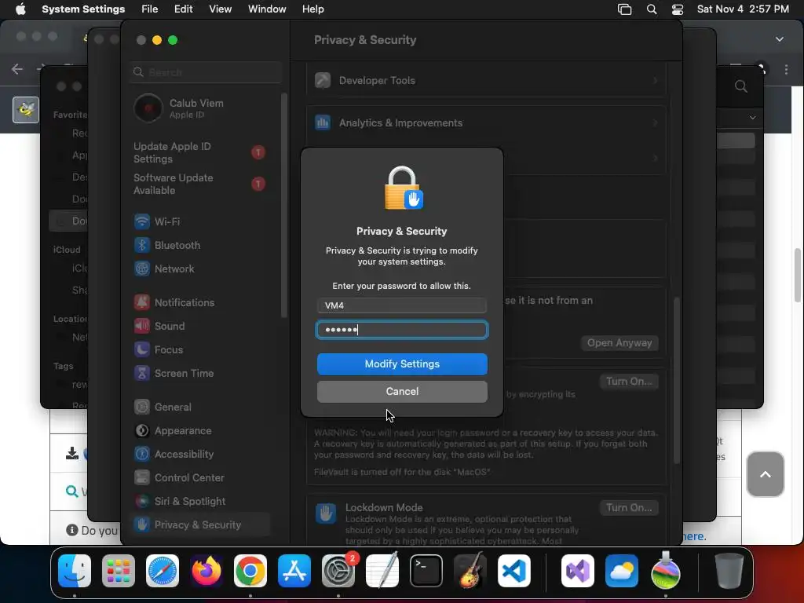The height and width of the screenshot is (603, 804).
Task: Open the Help menu
Action: [312, 9]
